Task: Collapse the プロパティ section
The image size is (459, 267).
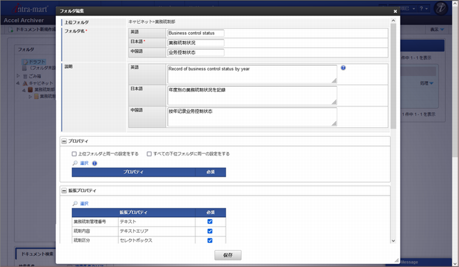Action: click(x=64, y=141)
